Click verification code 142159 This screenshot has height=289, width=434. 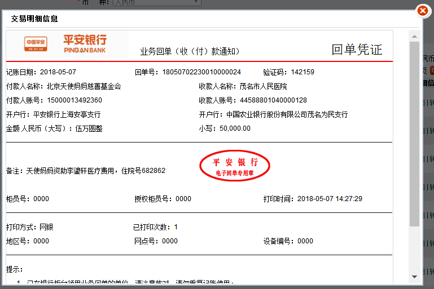(x=303, y=72)
